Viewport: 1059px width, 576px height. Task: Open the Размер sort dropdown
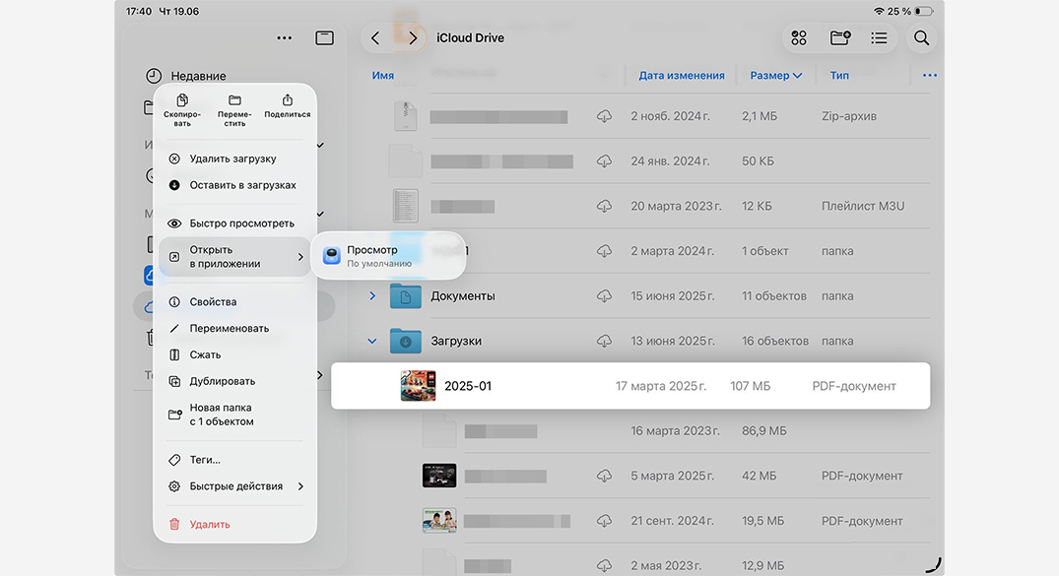[x=775, y=75]
